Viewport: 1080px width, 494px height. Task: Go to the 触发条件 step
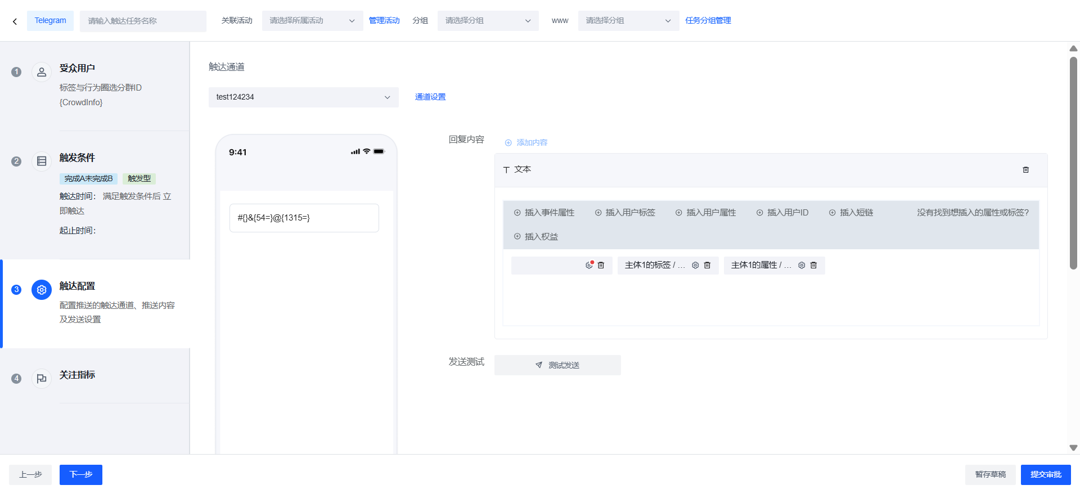point(77,158)
